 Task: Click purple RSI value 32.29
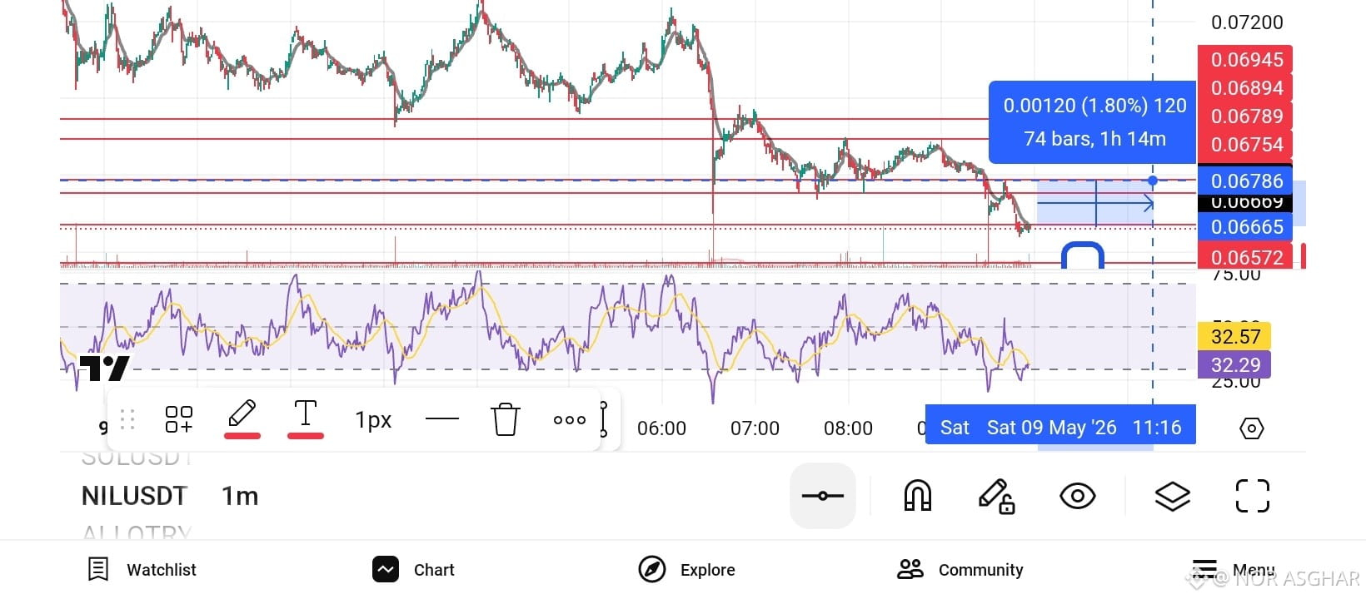pyautogui.click(x=1234, y=364)
